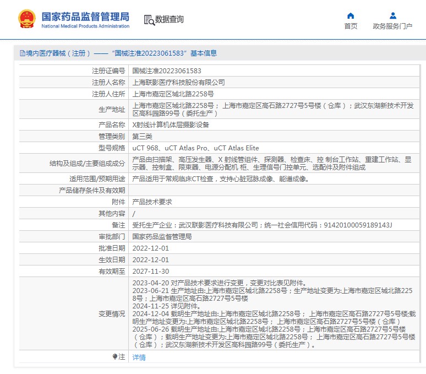Click the empty 产品储存条件及有效期 value cell
Screen dimensions: 426x374
pyautogui.click(x=274, y=190)
